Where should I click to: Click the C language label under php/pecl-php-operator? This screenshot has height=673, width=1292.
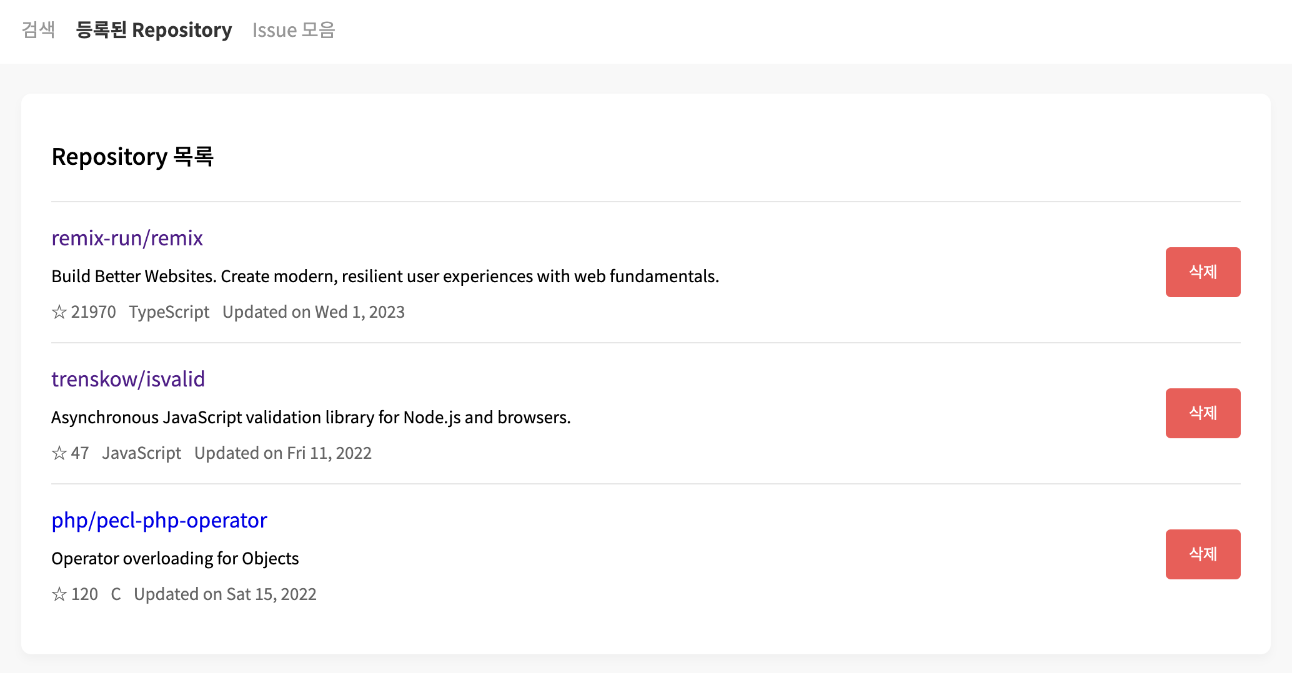[x=116, y=594]
